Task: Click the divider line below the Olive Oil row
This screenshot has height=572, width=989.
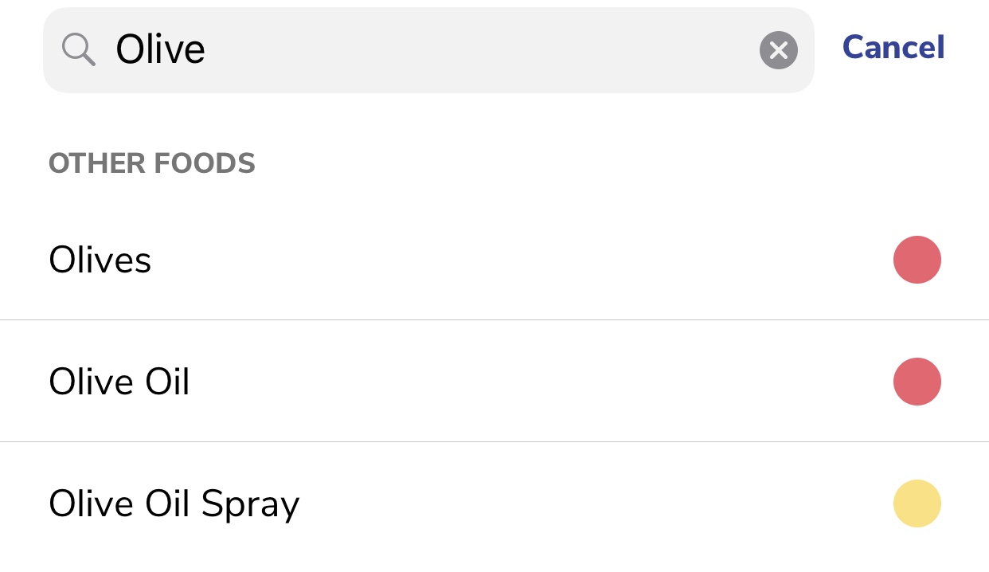Action: coord(494,441)
